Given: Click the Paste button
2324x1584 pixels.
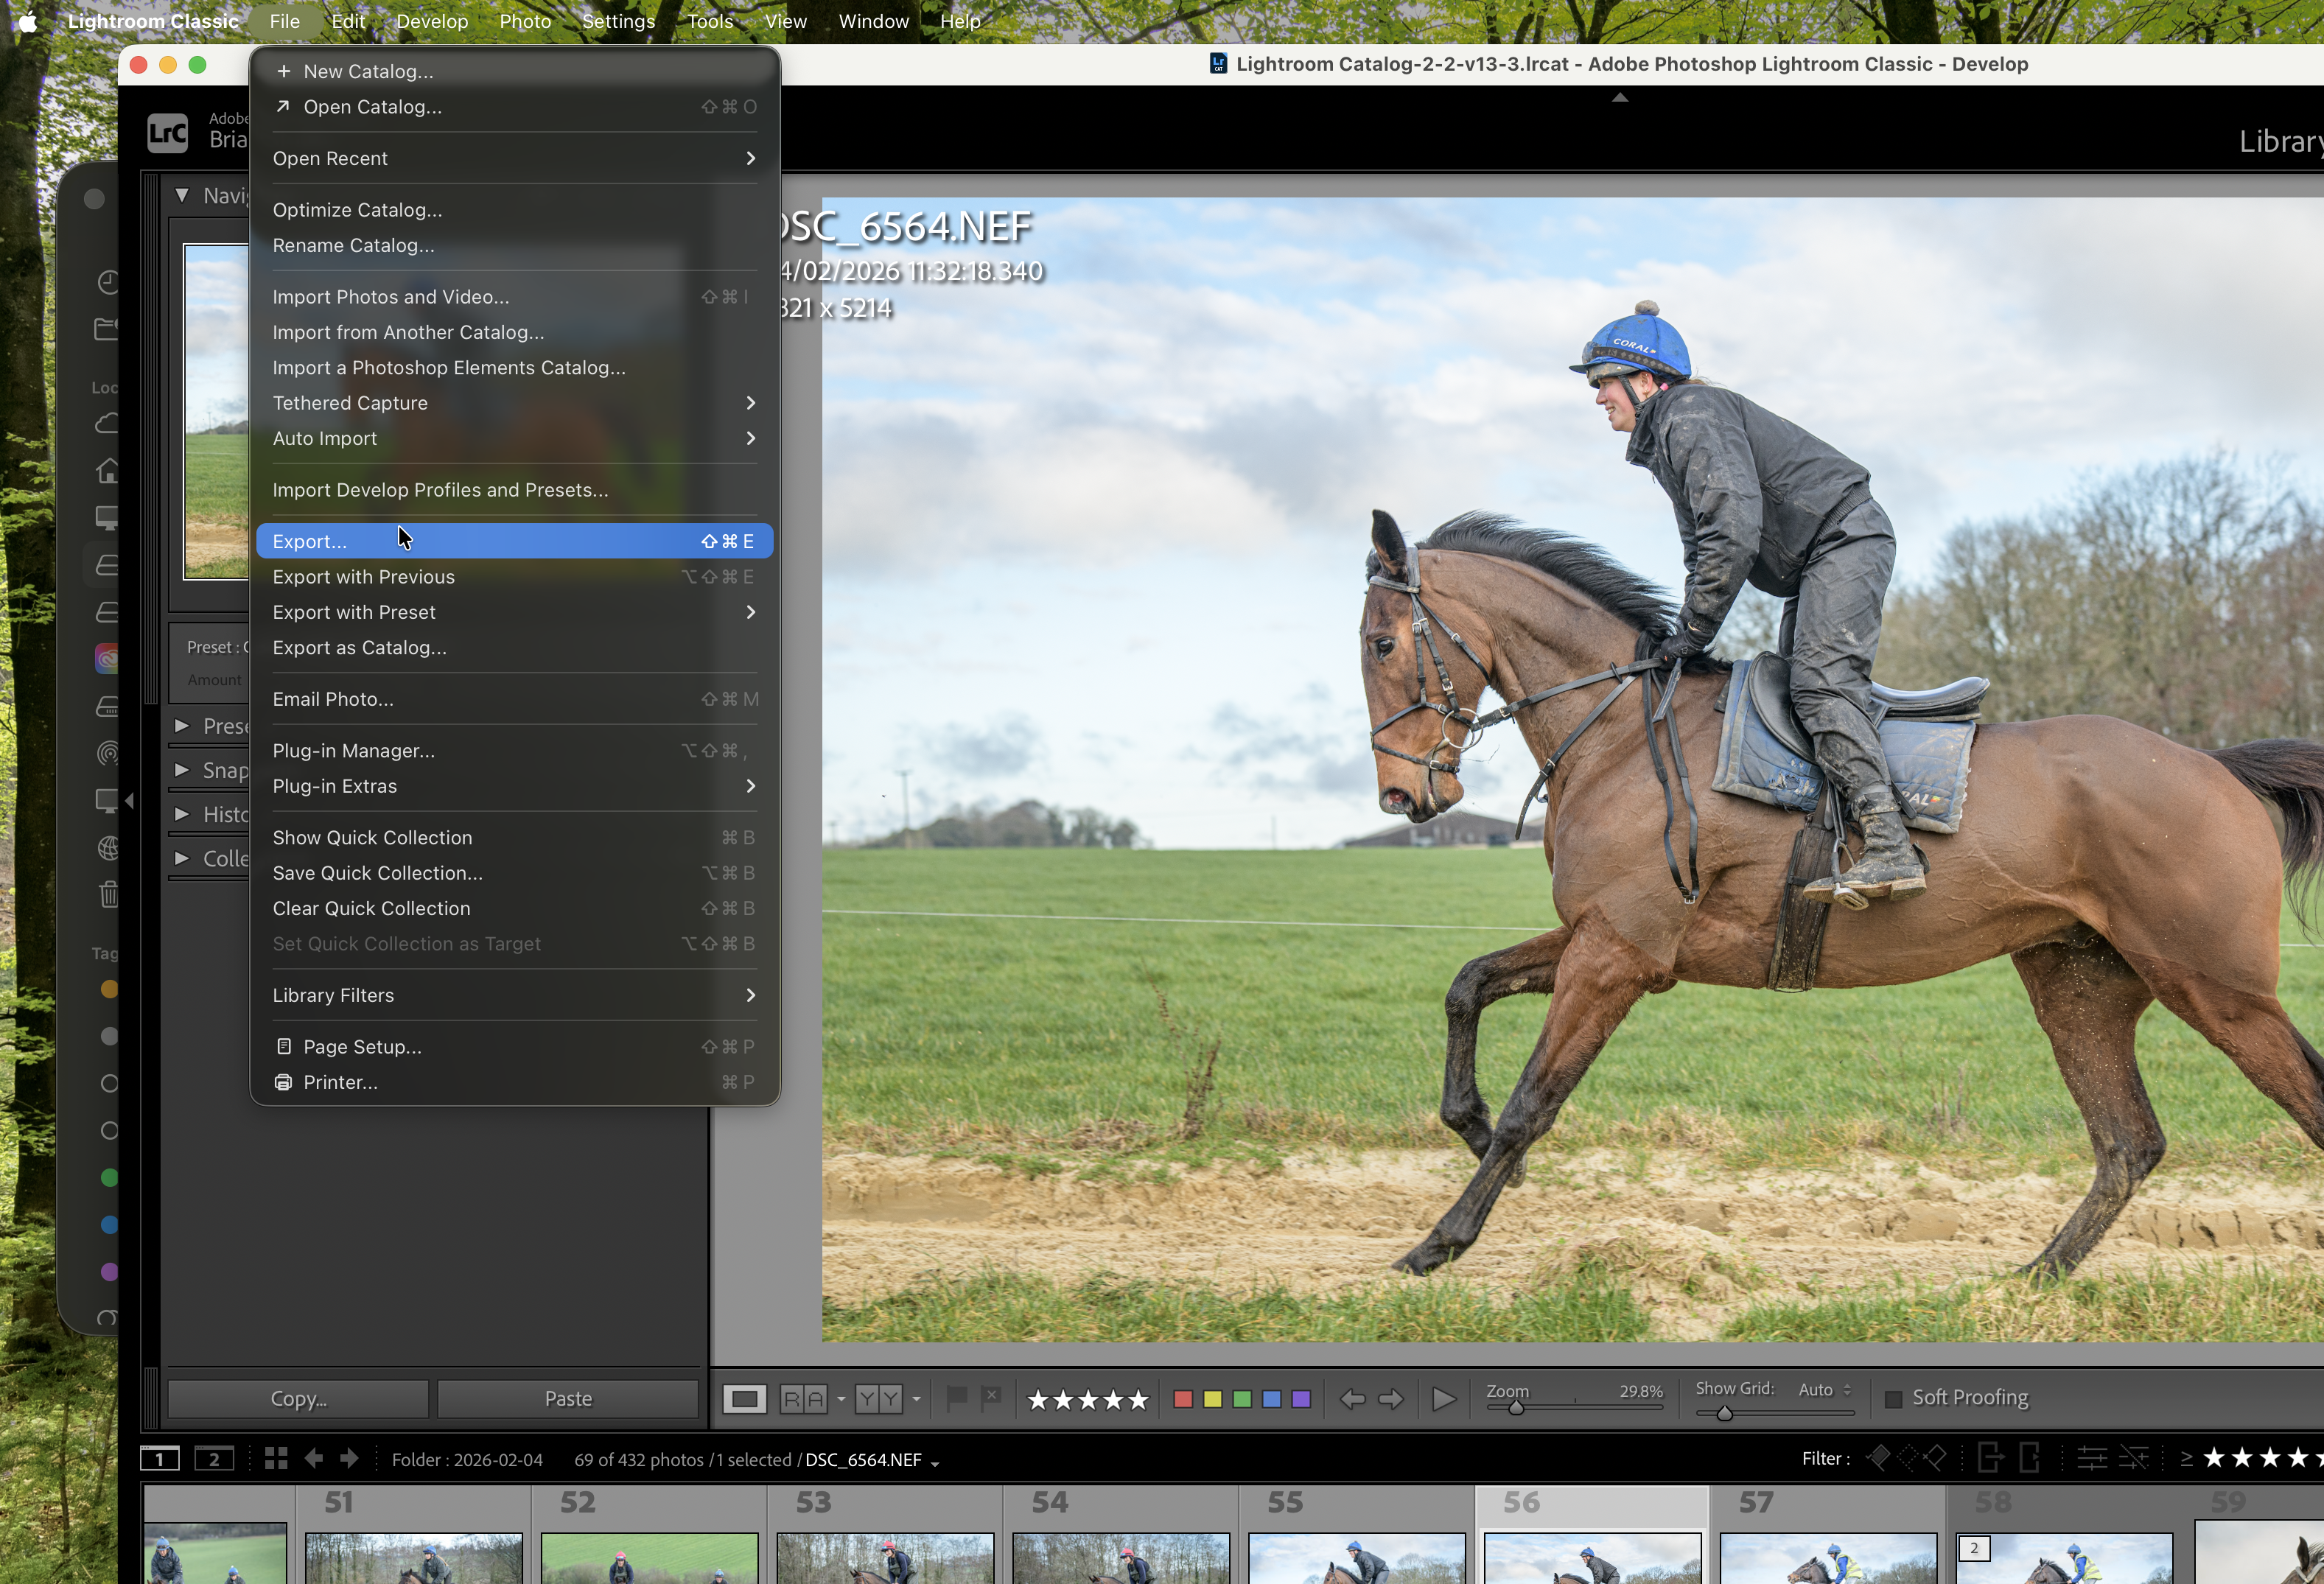Looking at the screenshot, I should (567, 1399).
